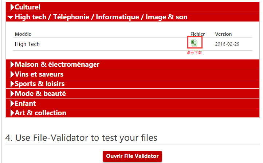Open the Sports & loisirs header
This screenshot has width=263, height=163.
coord(133,84)
